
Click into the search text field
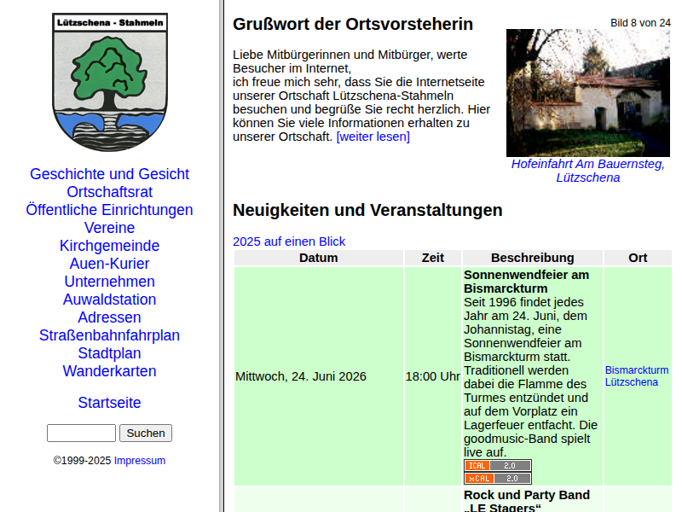pos(81,433)
